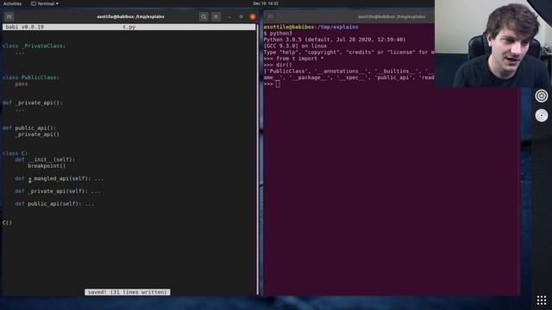Screen dimensions: 552x310
Task: Click the 'C()' line at bottom
Action: click(7, 223)
